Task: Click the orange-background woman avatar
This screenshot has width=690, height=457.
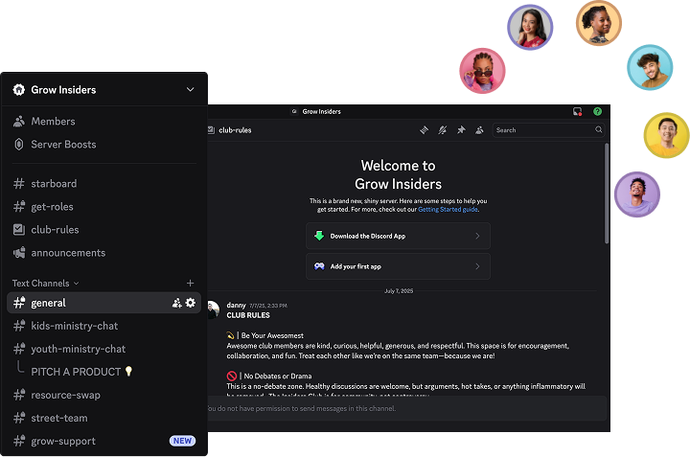Action: tap(598, 23)
